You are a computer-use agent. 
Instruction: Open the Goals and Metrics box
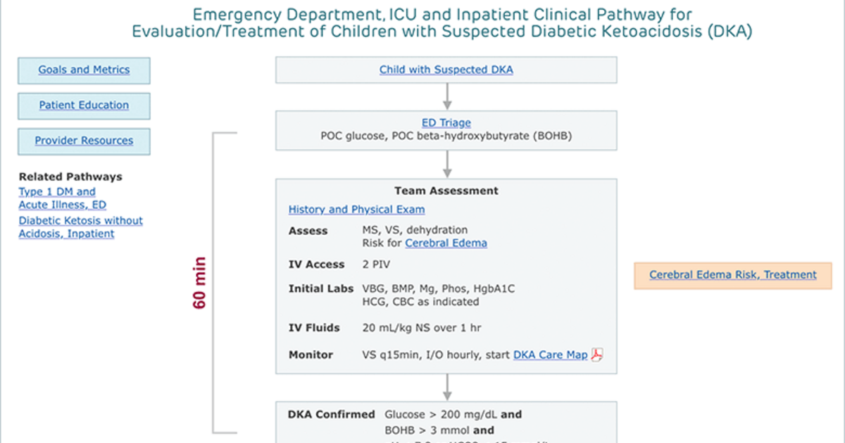(x=84, y=70)
